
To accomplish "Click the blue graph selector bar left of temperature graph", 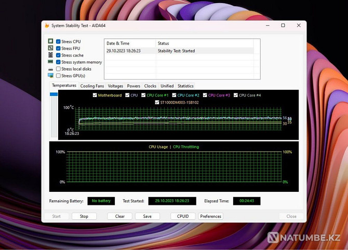I will tap(53, 94).
